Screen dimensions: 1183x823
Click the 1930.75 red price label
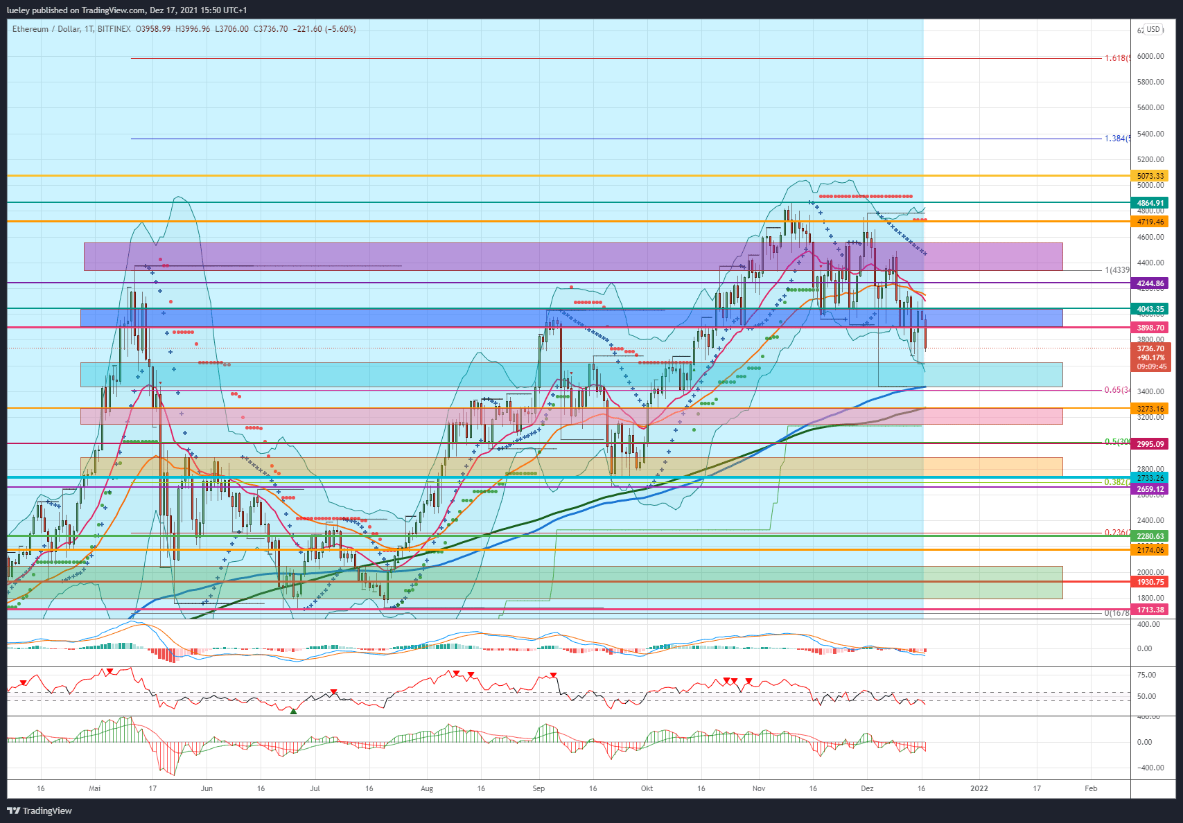point(1150,582)
